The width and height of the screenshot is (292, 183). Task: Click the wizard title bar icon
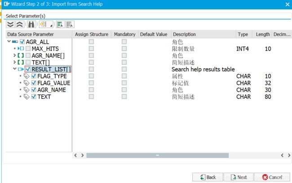coord(7,4)
